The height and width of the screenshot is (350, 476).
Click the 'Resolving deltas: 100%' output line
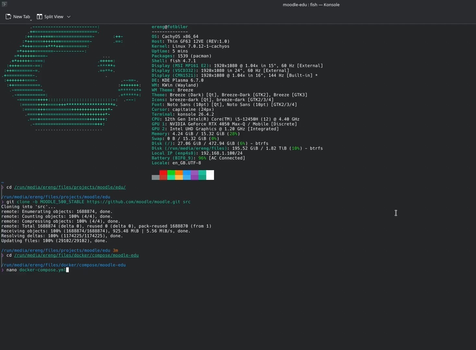(x=62, y=236)
